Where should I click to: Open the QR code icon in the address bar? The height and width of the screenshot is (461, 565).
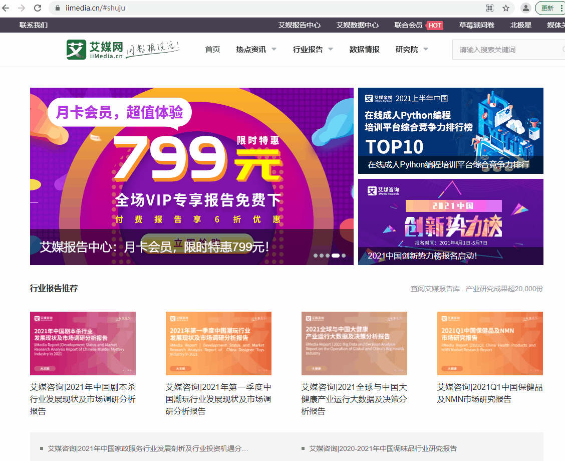click(490, 8)
